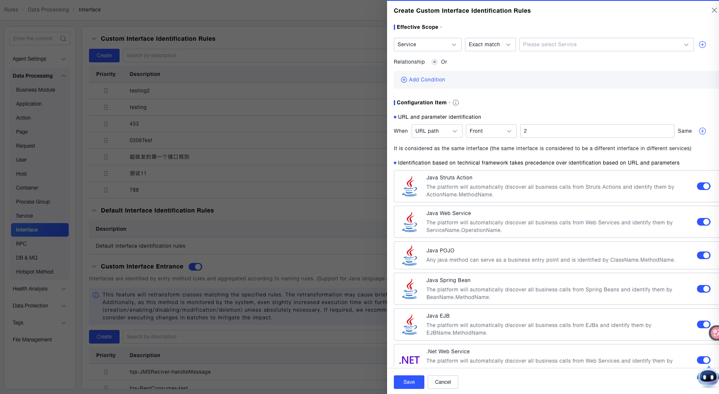Image resolution: width=719 pixels, height=394 pixels.
Task: Toggle the Java Spring Bean switch
Action: [x=703, y=289]
